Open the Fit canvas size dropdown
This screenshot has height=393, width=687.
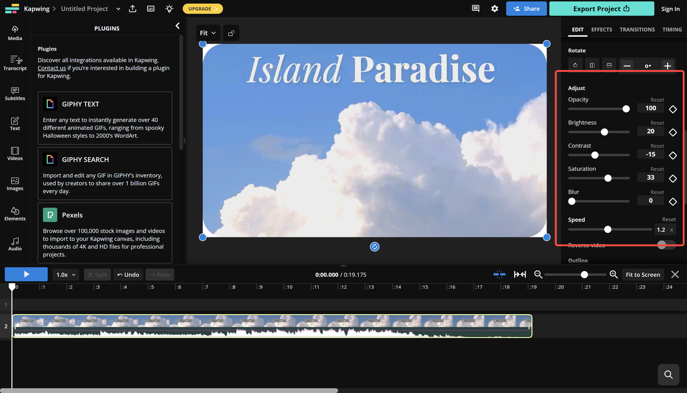pyautogui.click(x=208, y=33)
